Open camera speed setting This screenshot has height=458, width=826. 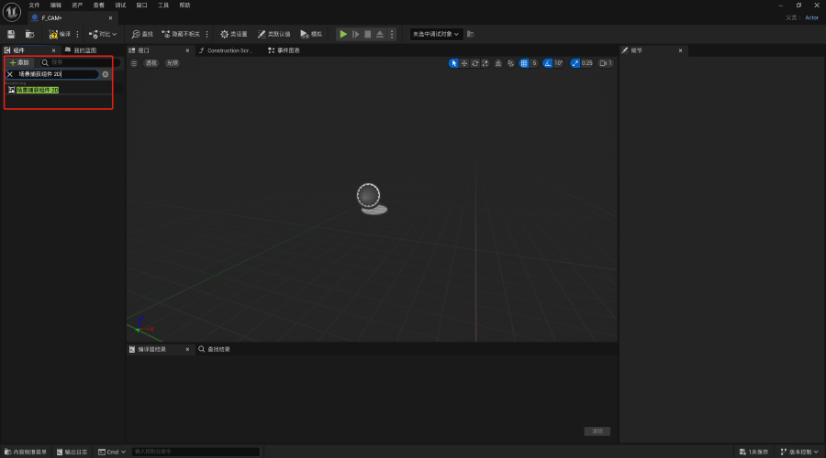tap(606, 63)
